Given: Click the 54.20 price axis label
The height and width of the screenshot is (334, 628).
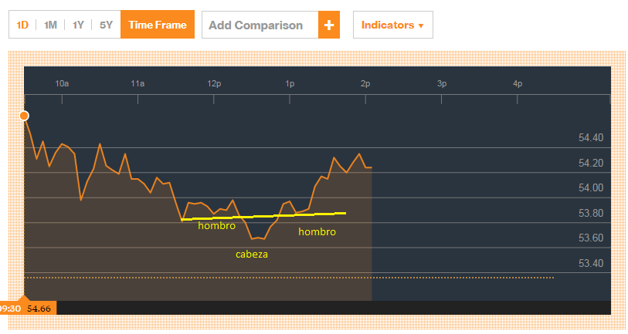Looking at the screenshot, I should [591, 164].
